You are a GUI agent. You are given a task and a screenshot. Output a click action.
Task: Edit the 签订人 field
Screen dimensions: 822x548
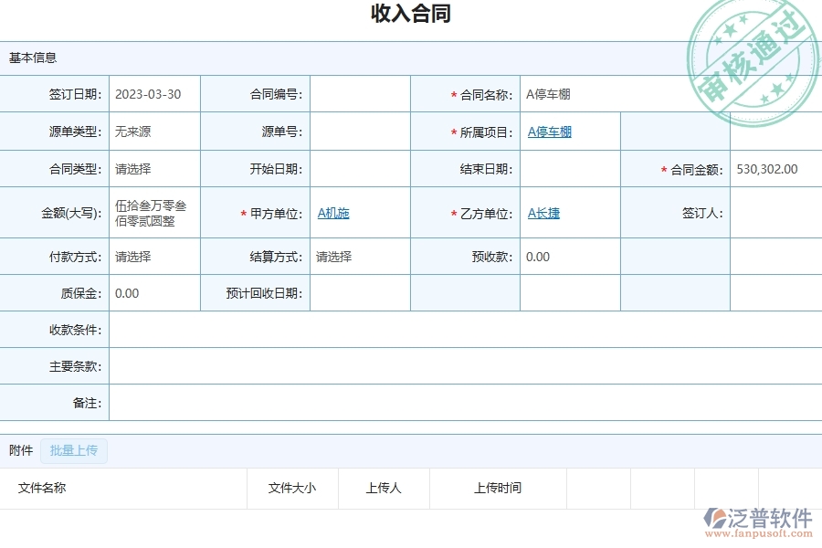pyautogui.click(x=775, y=212)
